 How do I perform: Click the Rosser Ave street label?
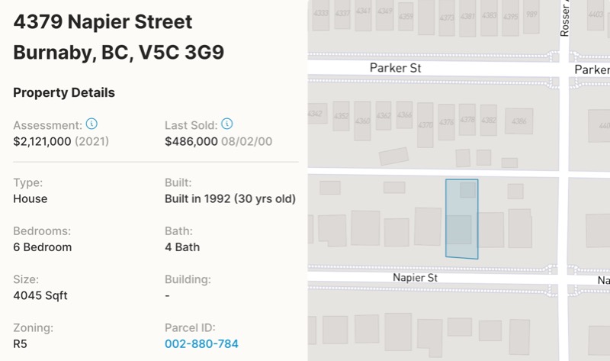point(564,18)
